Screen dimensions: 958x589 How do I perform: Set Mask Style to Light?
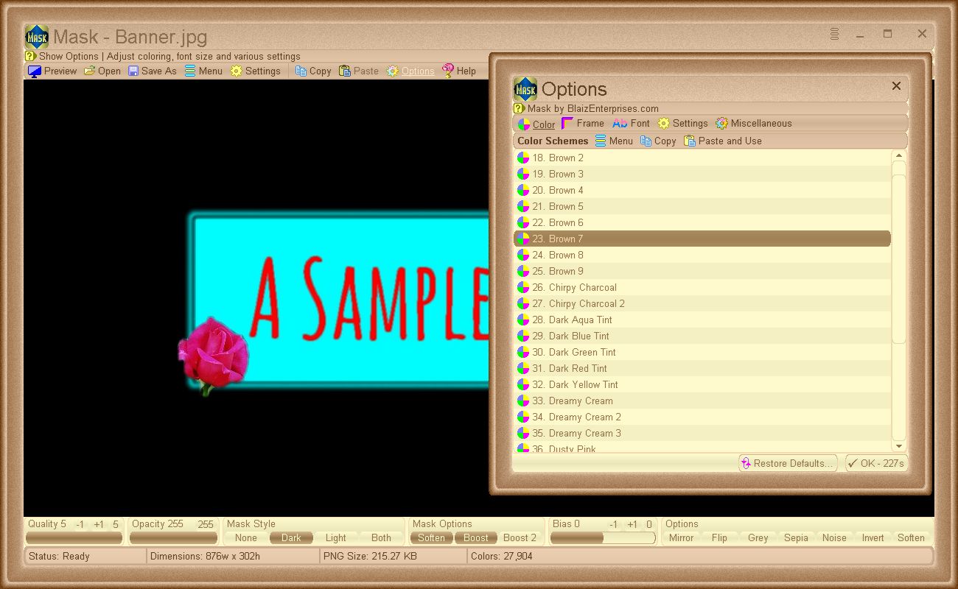tap(336, 538)
